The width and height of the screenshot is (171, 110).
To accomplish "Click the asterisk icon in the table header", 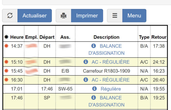I will 6,37.
